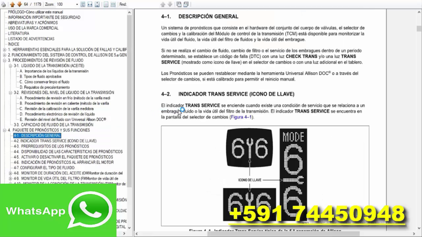Open the Zoom level dropdown

coord(76,4)
